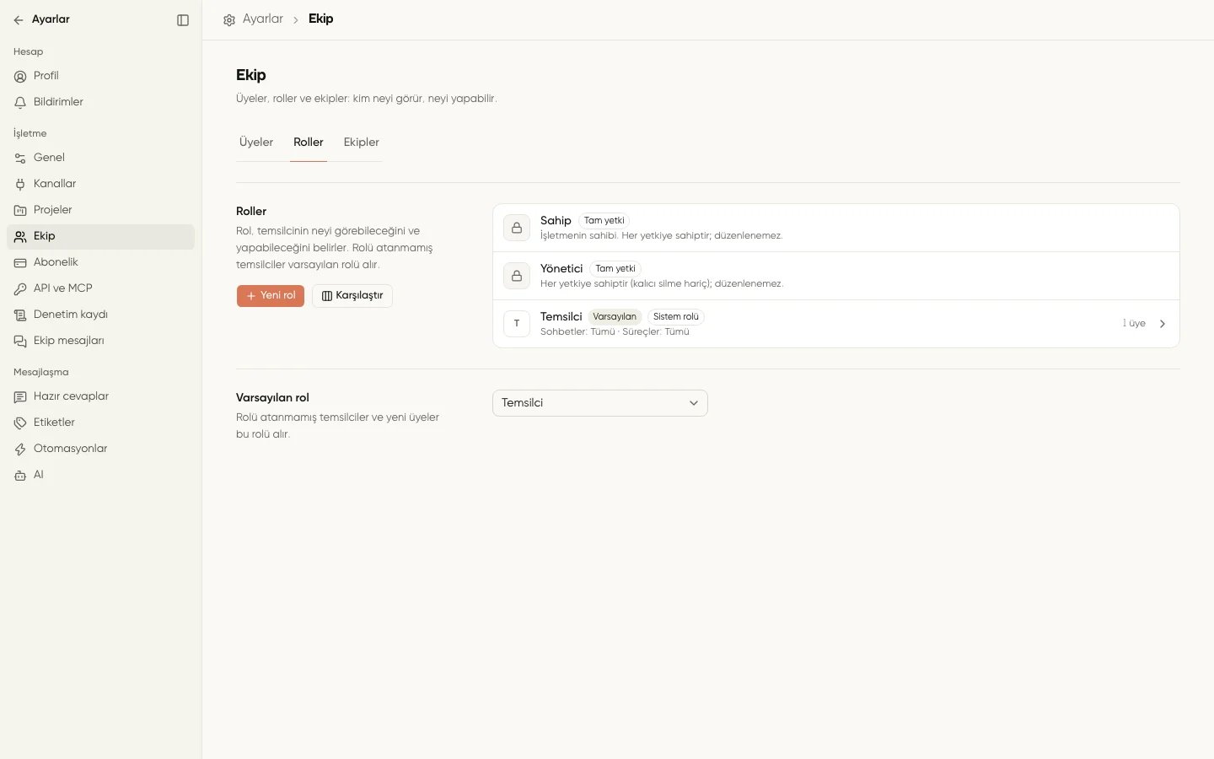This screenshot has width=1214, height=759.
Task: Click the lock icon in Sahip row
Action: coord(517,228)
